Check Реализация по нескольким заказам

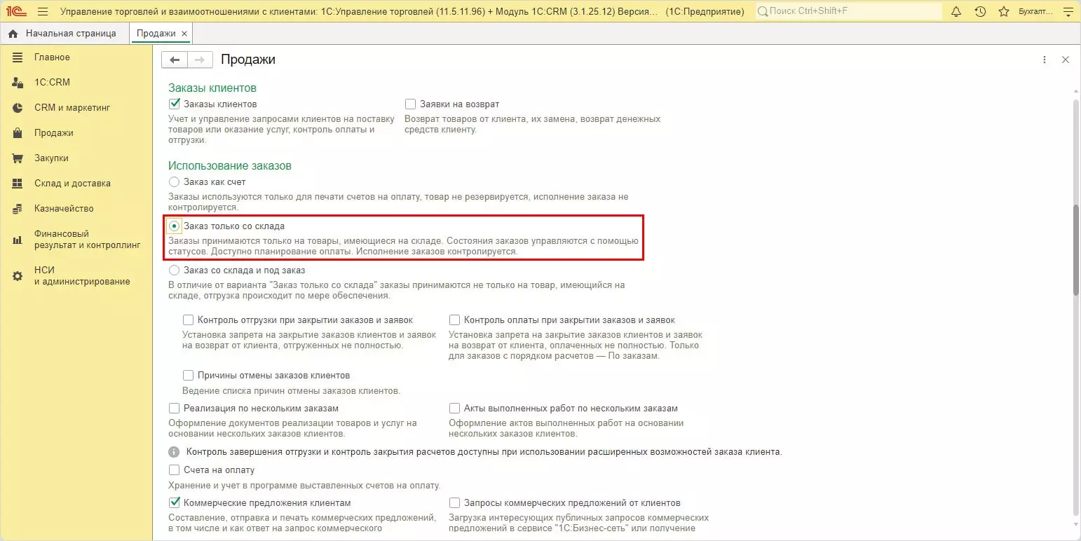(175, 409)
